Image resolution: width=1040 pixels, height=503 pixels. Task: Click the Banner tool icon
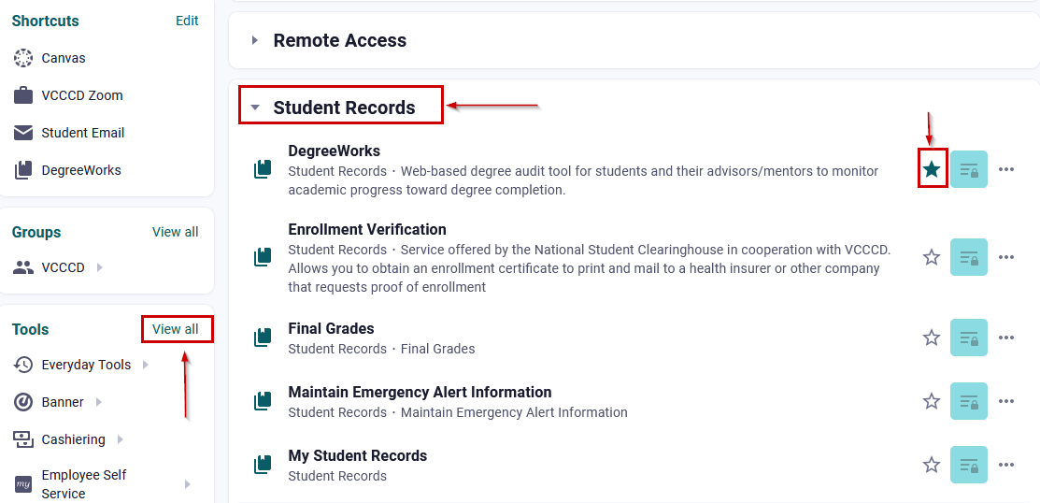(x=23, y=402)
